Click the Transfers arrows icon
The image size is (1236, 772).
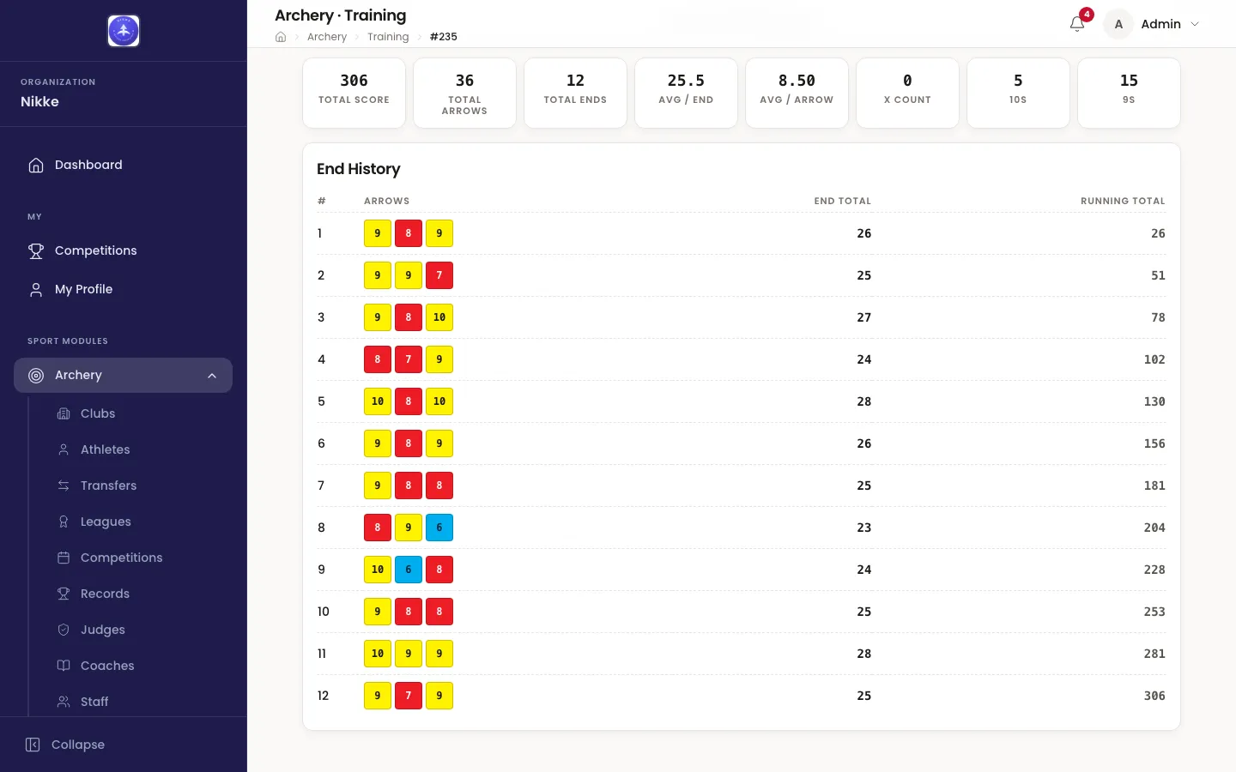tap(64, 486)
